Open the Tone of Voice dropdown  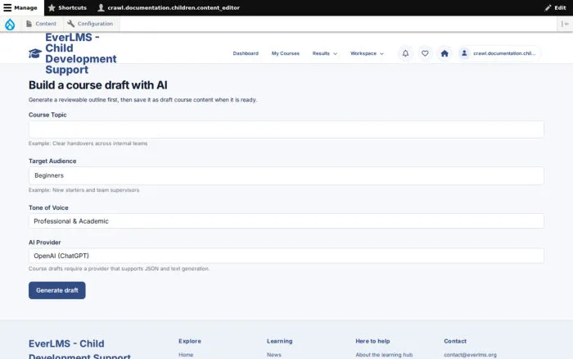point(286,221)
